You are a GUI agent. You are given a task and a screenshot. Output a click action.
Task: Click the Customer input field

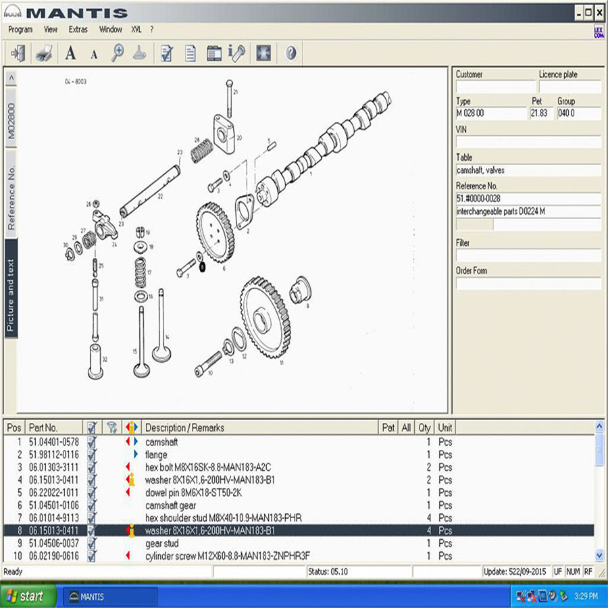[495, 86]
